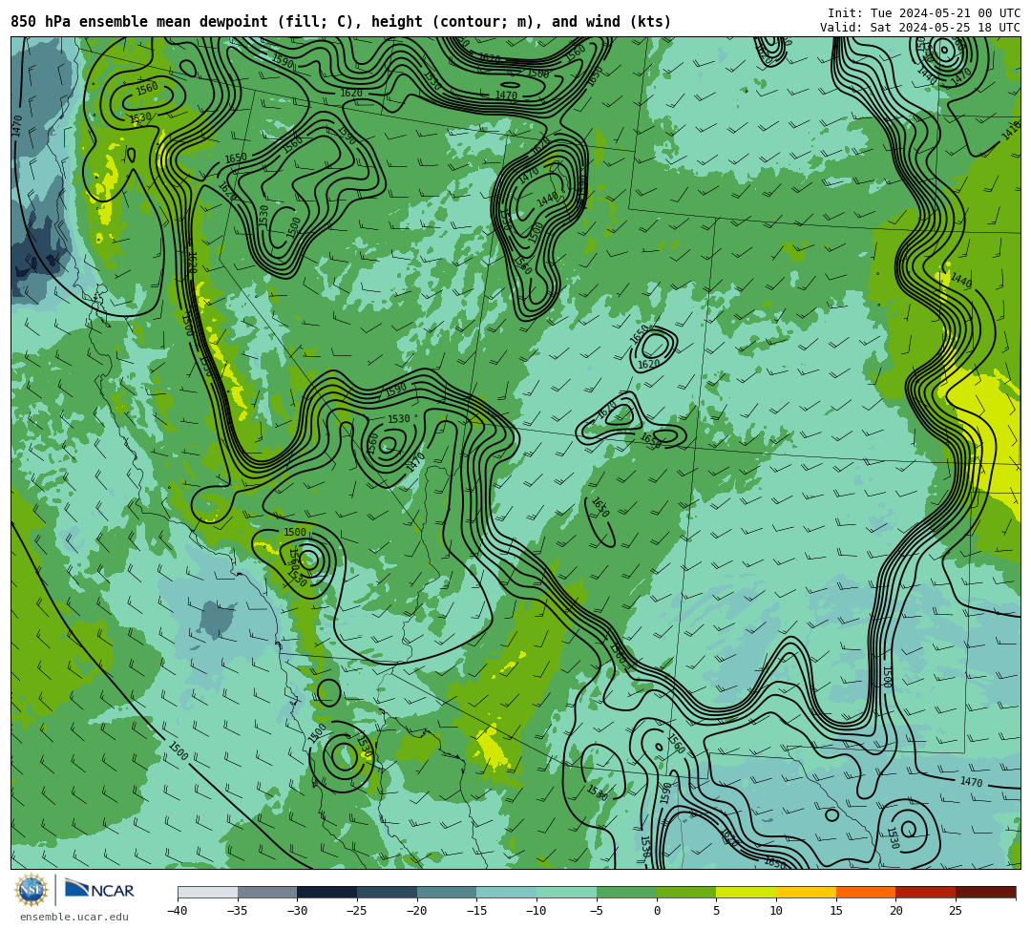Click the -30 colorbar tick label
The image size is (1031, 929).
(297, 911)
